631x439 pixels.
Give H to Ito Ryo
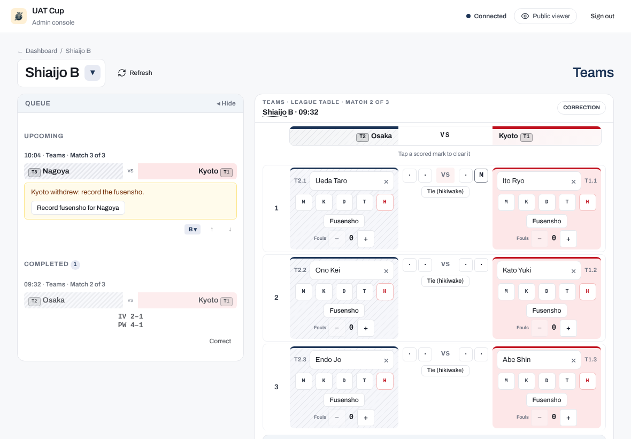[x=588, y=202]
